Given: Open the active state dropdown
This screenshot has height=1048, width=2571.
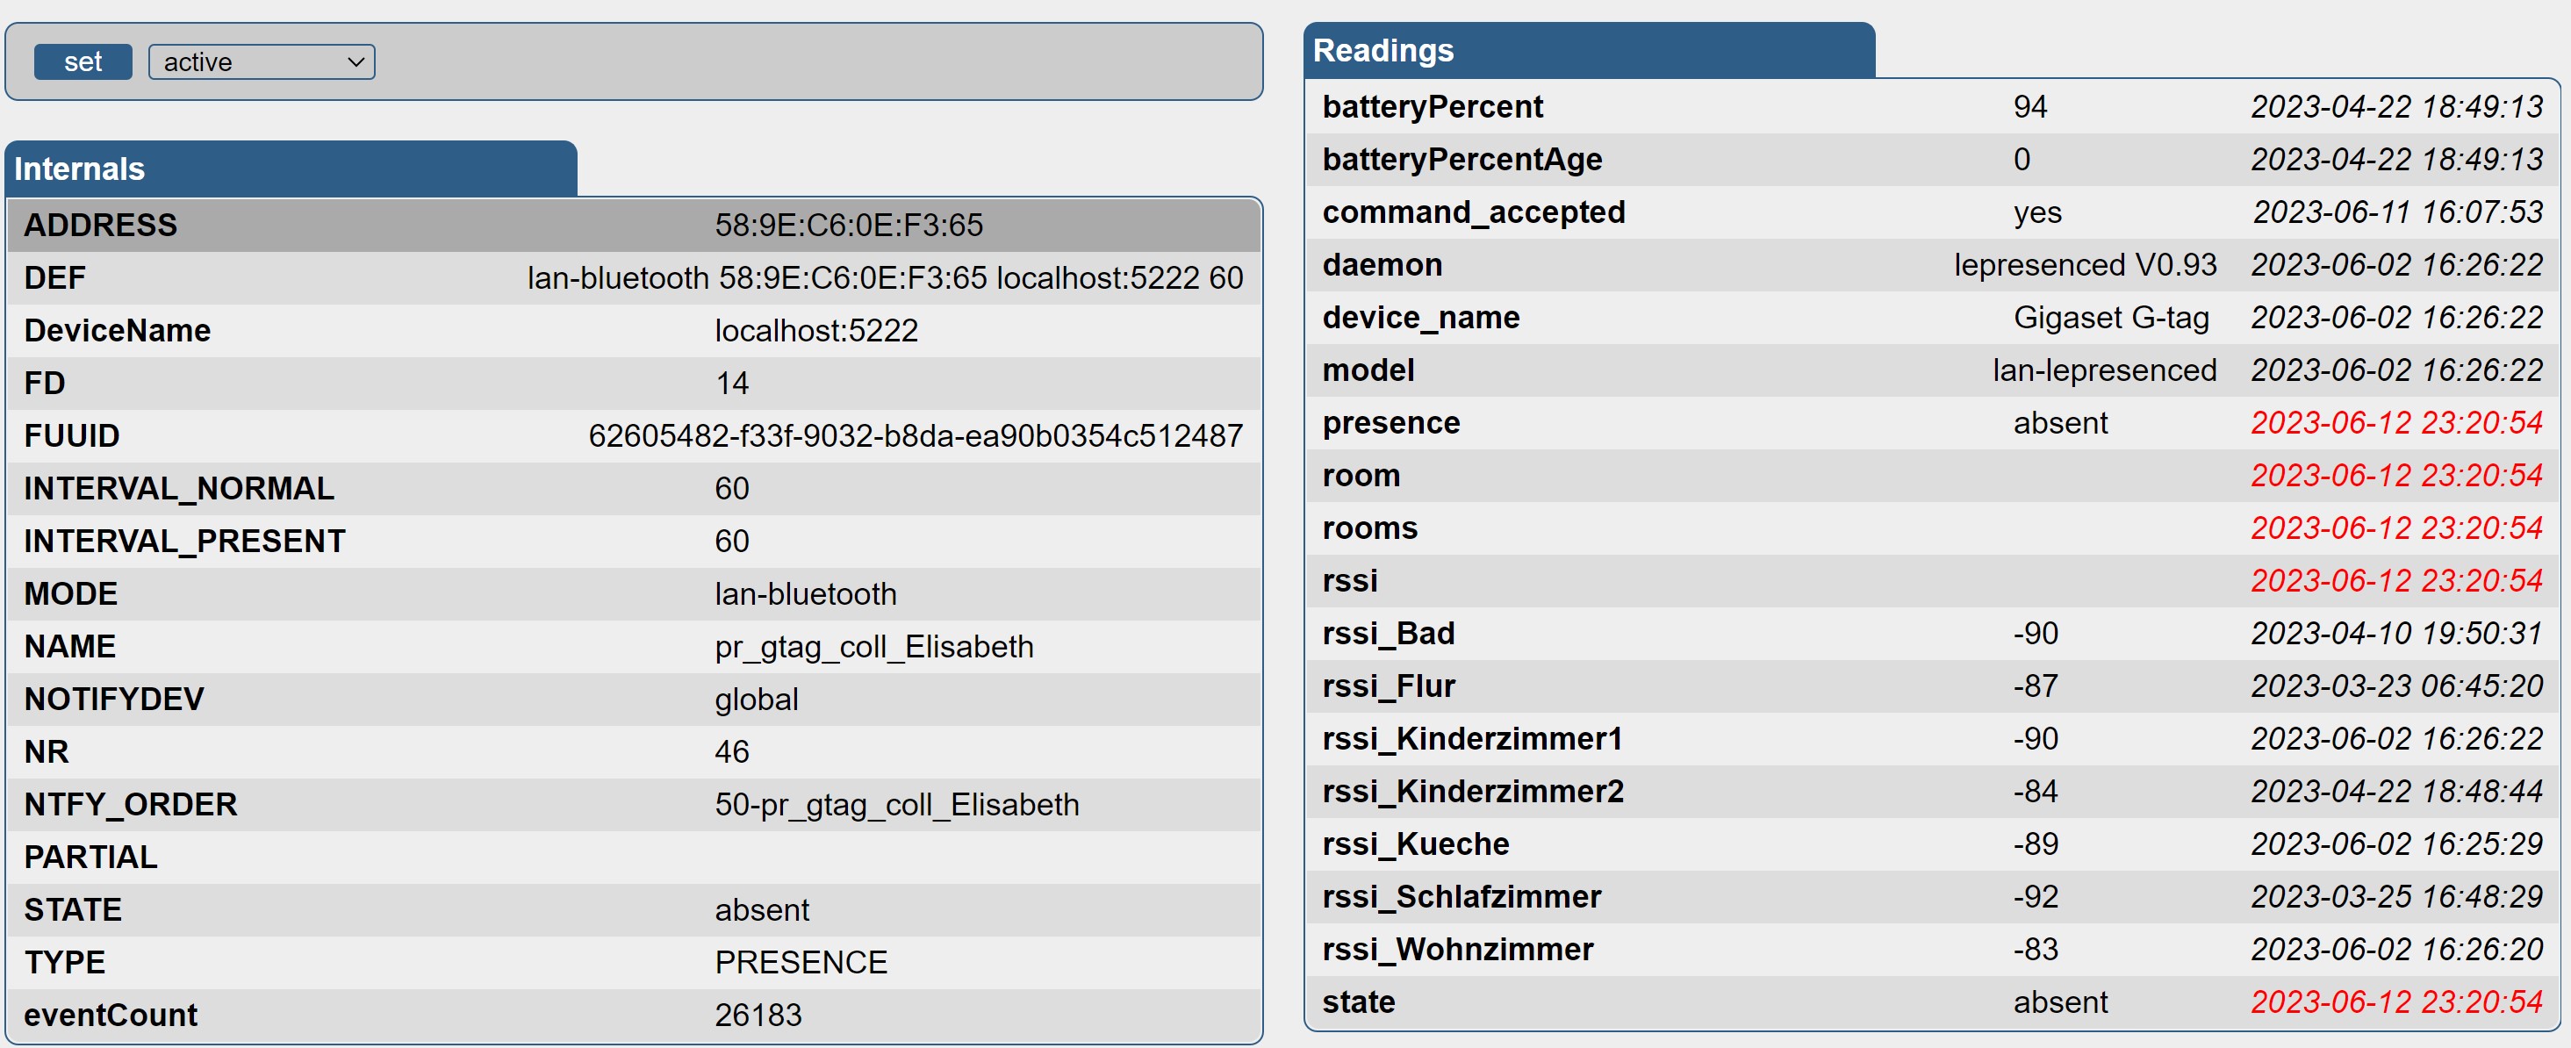Looking at the screenshot, I should [261, 61].
